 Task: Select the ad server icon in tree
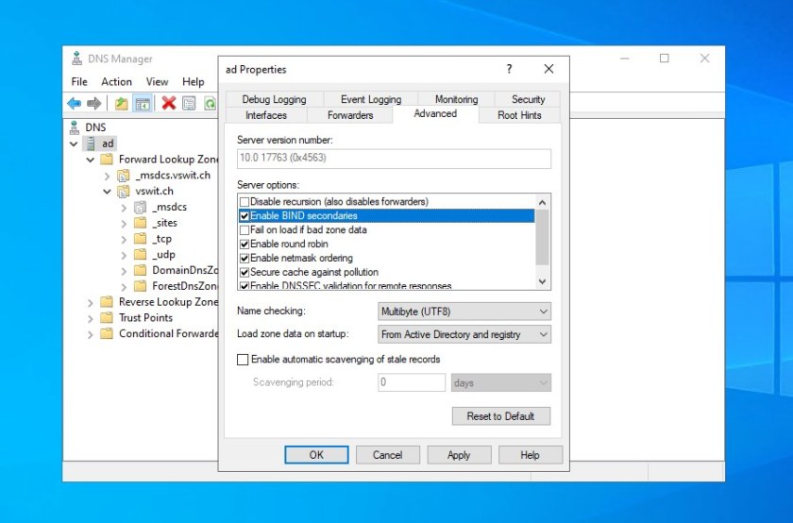(x=91, y=143)
